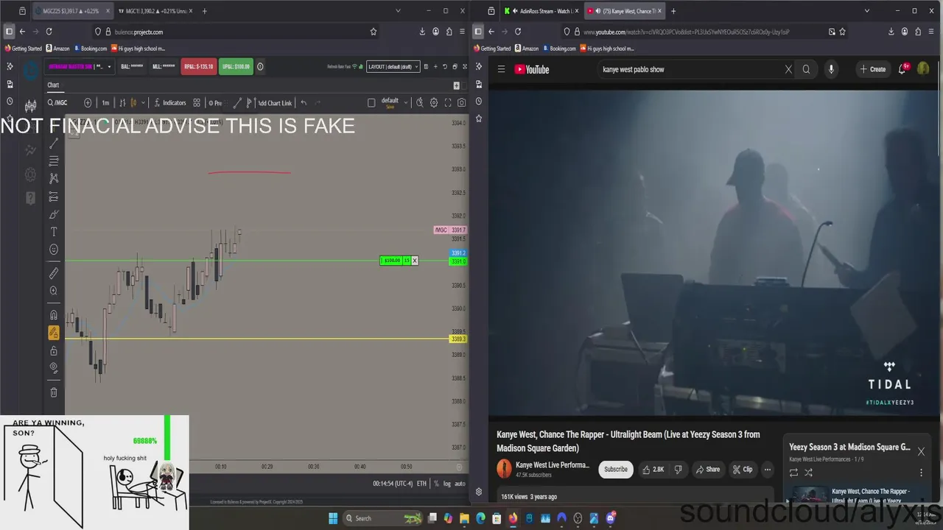Select the trend line drawing tool
Image resolution: width=943 pixels, height=530 pixels.
tap(54, 144)
